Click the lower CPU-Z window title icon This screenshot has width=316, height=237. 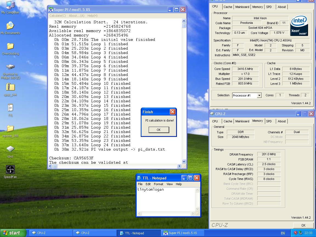212,114
